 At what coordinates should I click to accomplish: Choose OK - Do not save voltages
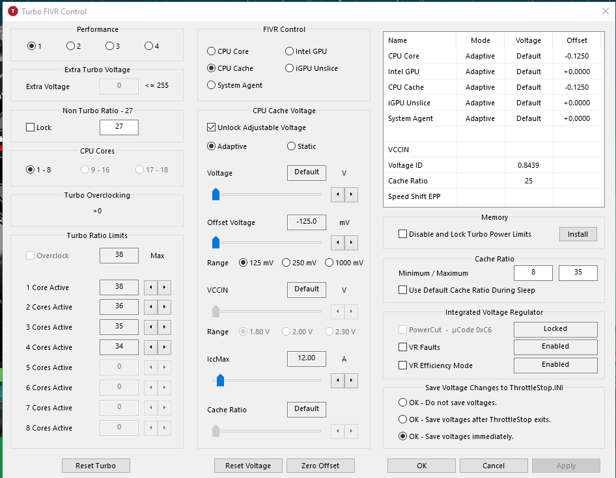click(447, 403)
